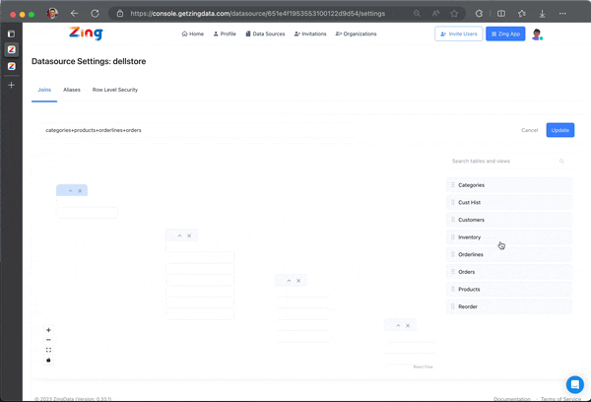591x402 pixels.
Task: Select the Reorder table item
Action: pyautogui.click(x=509, y=306)
